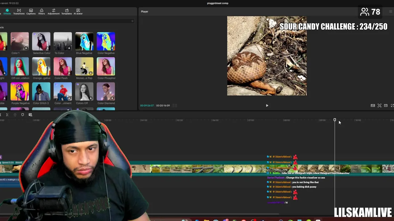Screen dimensions: 394x221
Task: Open the Captions tab
Action: tap(31, 12)
